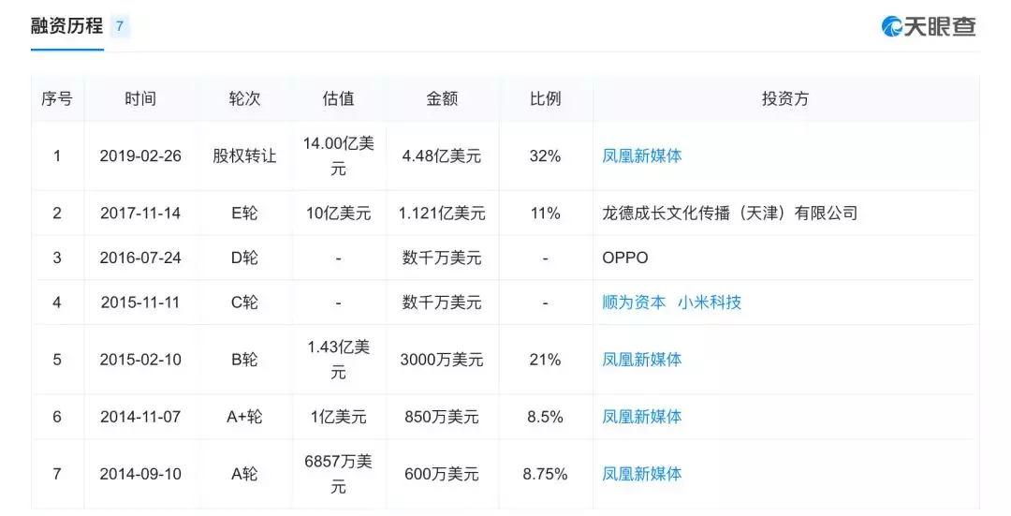Image resolution: width=1011 pixels, height=516 pixels.
Task: Click the 轮次 column header
Action: point(244,98)
